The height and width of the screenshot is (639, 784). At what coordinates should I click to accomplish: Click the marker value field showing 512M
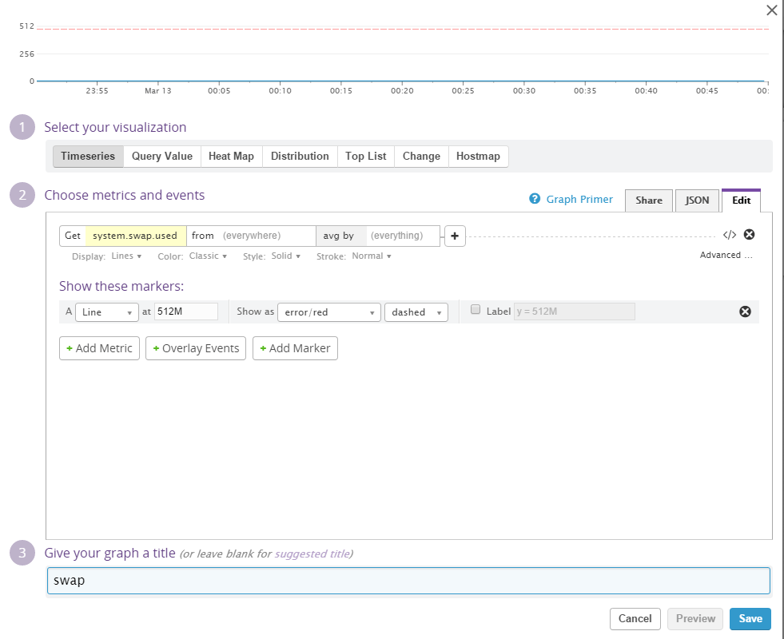click(x=186, y=312)
